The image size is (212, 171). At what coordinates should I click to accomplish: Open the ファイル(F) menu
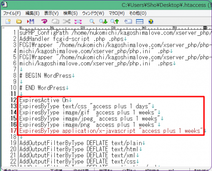(x=12, y=13)
